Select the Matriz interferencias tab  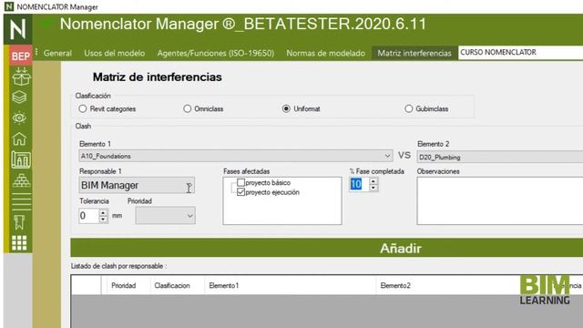[414, 53]
